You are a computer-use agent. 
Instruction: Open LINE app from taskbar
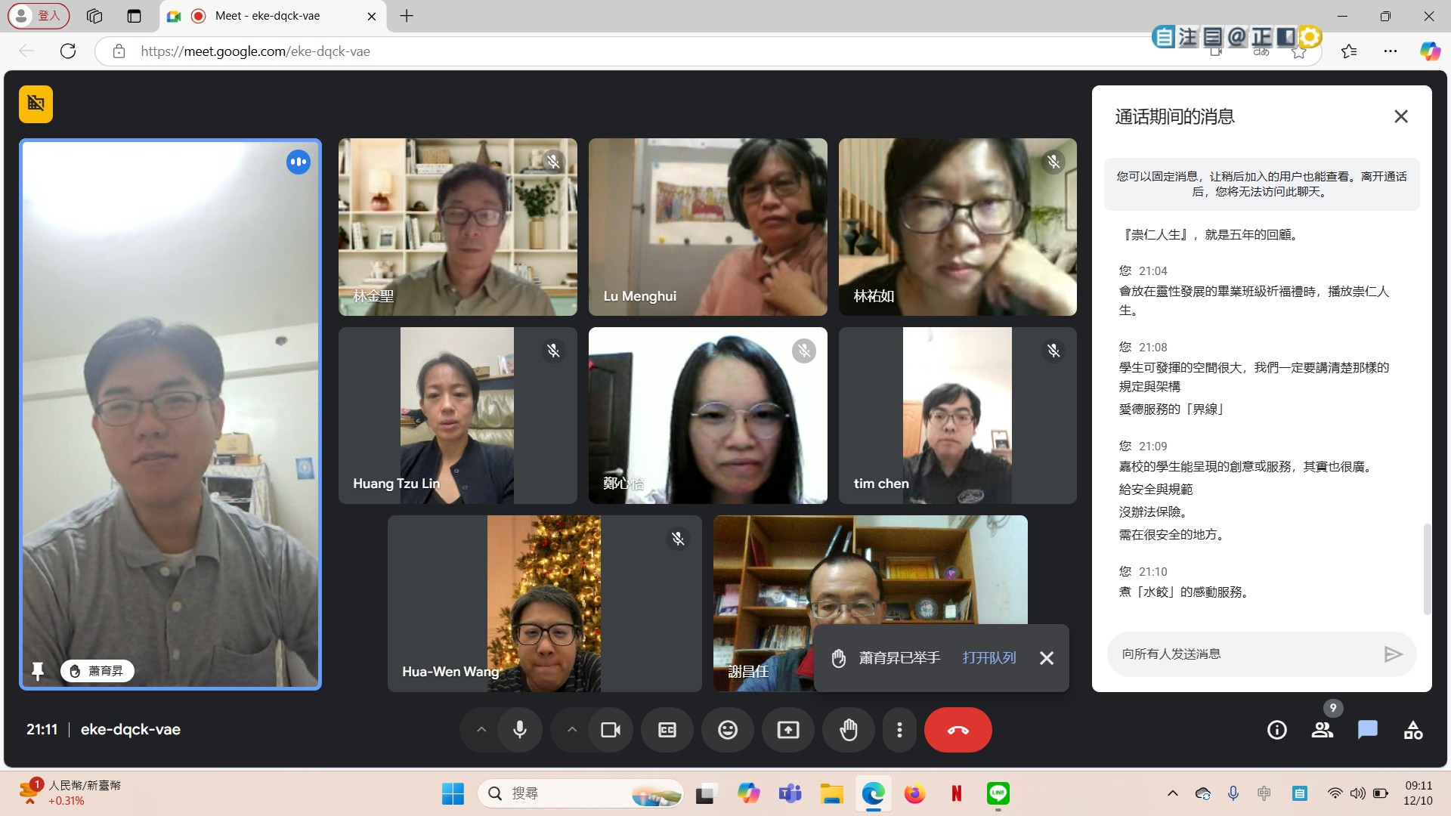(998, 793)
